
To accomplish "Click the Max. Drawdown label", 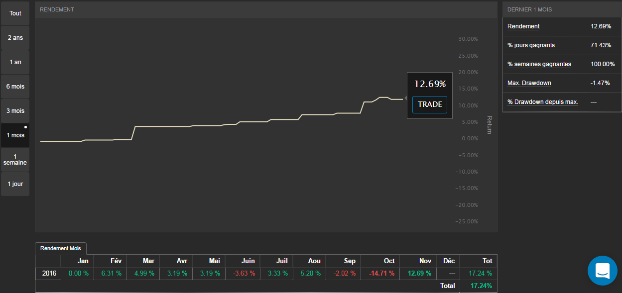I will [529, 83].
